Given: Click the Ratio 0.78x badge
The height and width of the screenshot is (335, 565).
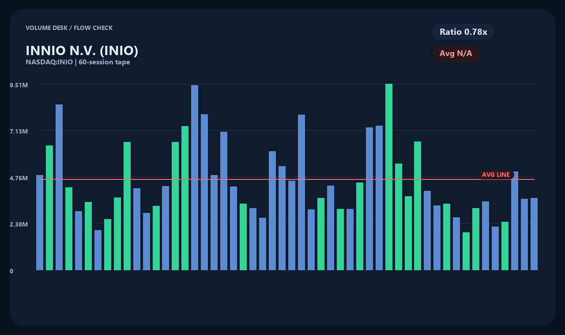Looking at the screenshot, I should (463, 32).
